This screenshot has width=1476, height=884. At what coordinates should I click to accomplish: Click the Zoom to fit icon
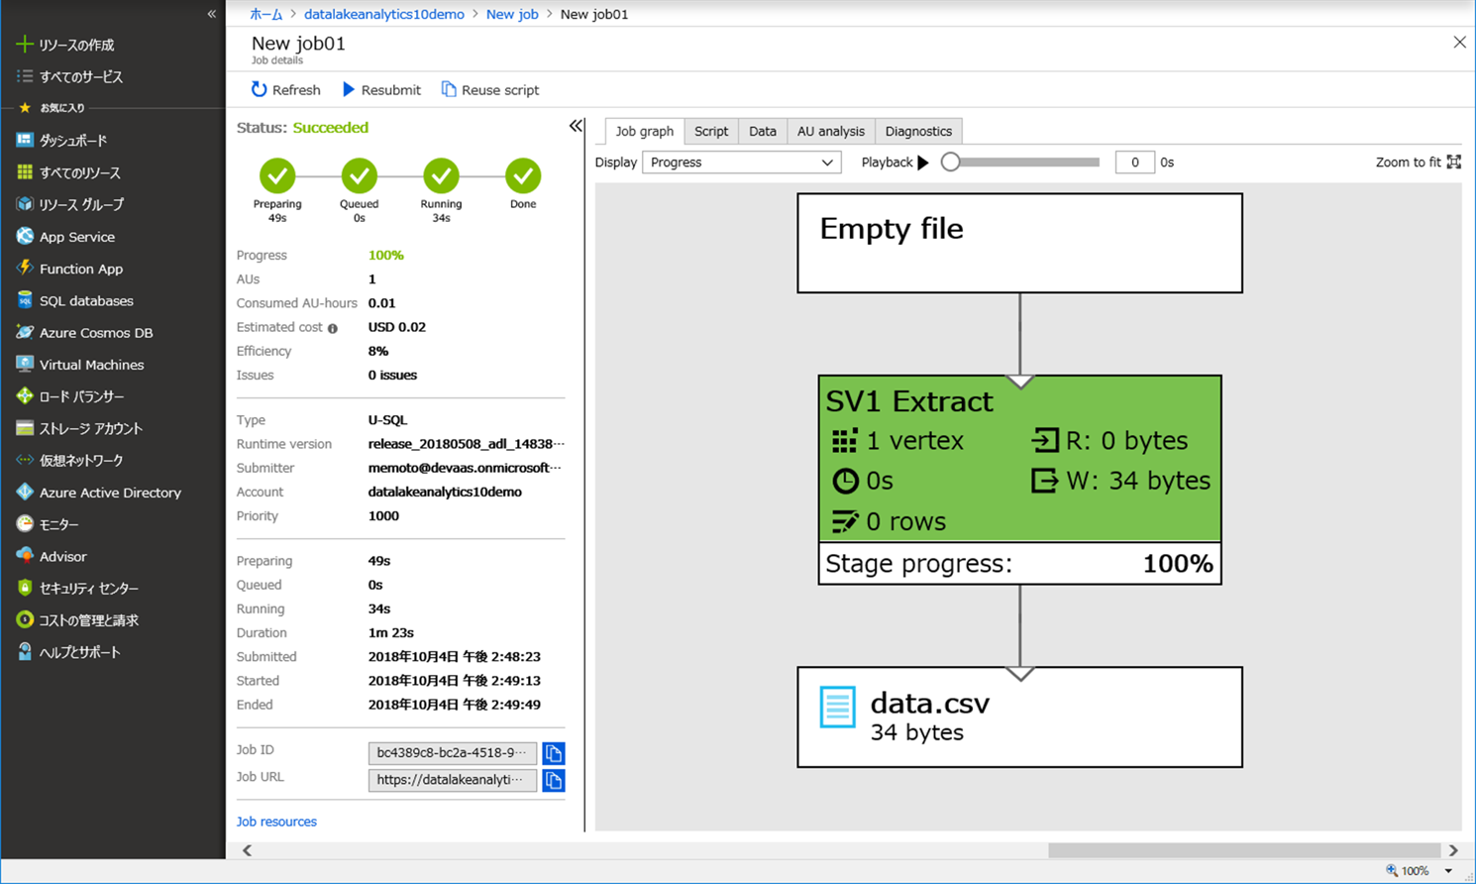[1454, 162]
